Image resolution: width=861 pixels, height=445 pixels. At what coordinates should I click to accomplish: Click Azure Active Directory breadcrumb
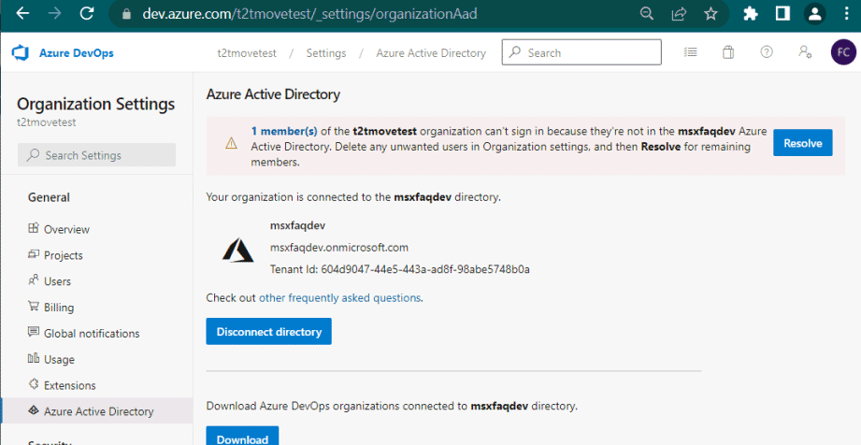point(431,52)
